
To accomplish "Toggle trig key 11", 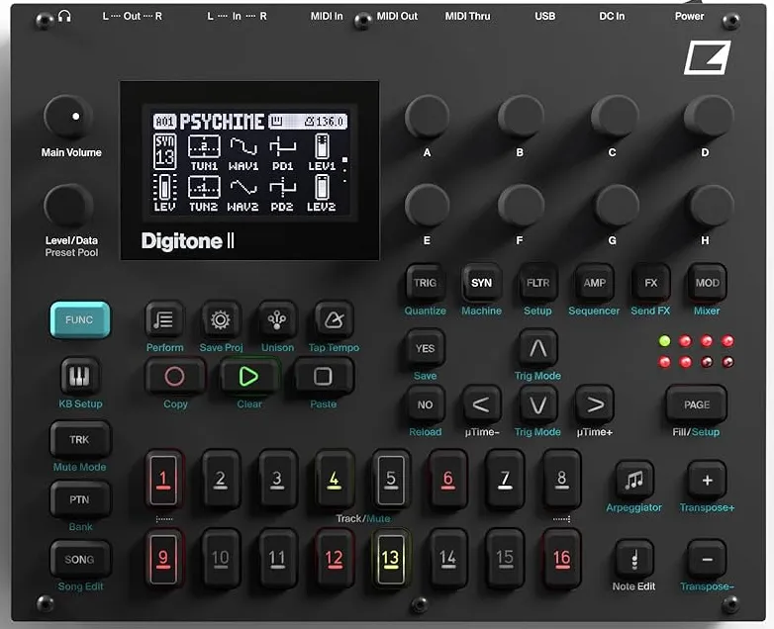I will pyautogui.click(x=277, y=559).
